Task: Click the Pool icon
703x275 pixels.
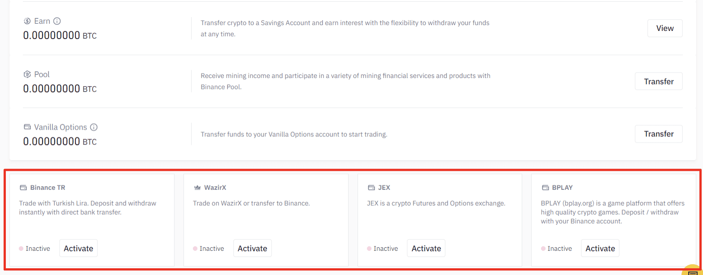Action: pos(27,74)
